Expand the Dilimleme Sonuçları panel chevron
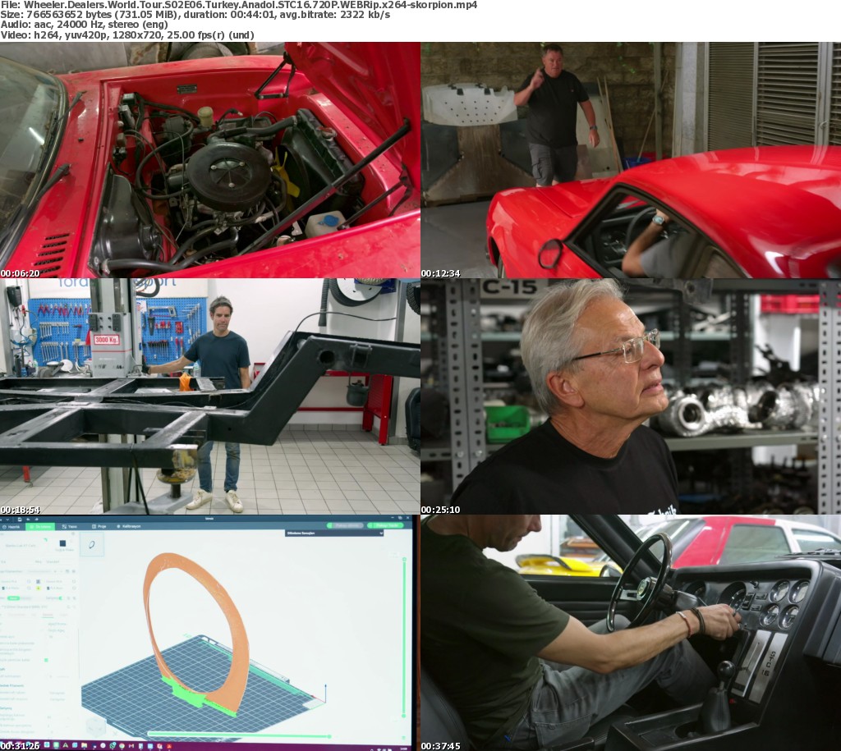 coord(381,533)
